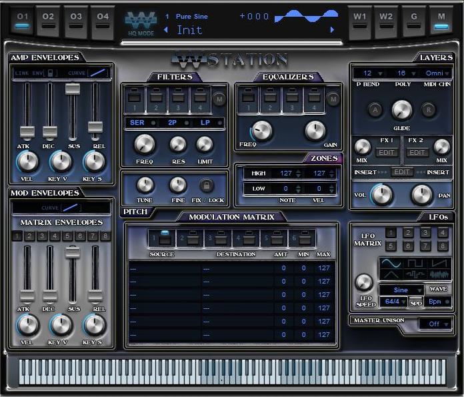Click the HQ Mode logo
Image resolution: width=464 pixels, height=397 pixels.
pyautogui.click(x=141, y=24)
